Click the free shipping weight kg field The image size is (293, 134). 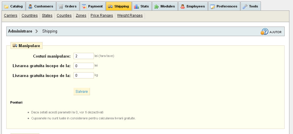[84, 76]
